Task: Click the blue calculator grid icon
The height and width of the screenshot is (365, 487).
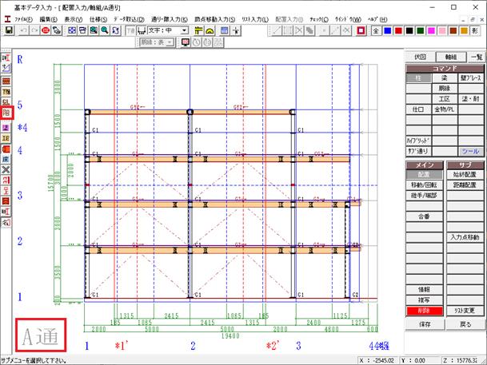Action: [224, 30]
